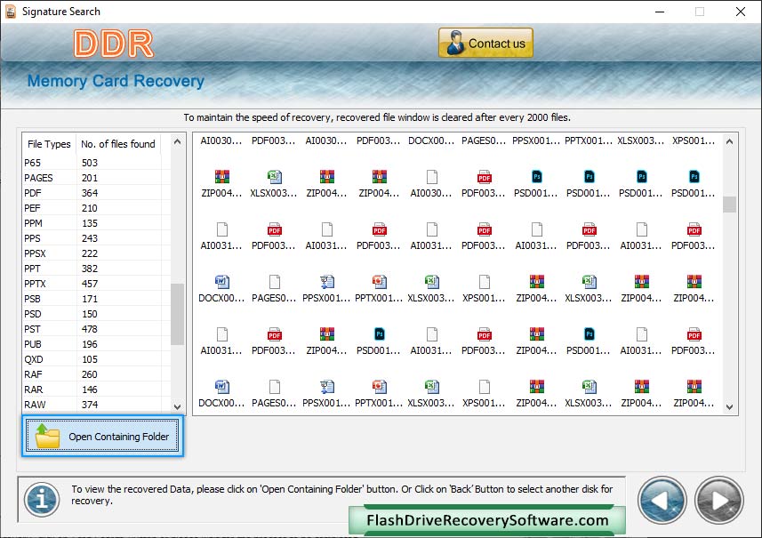
Task: Click the blue information icon
Action: click(41, 499)
